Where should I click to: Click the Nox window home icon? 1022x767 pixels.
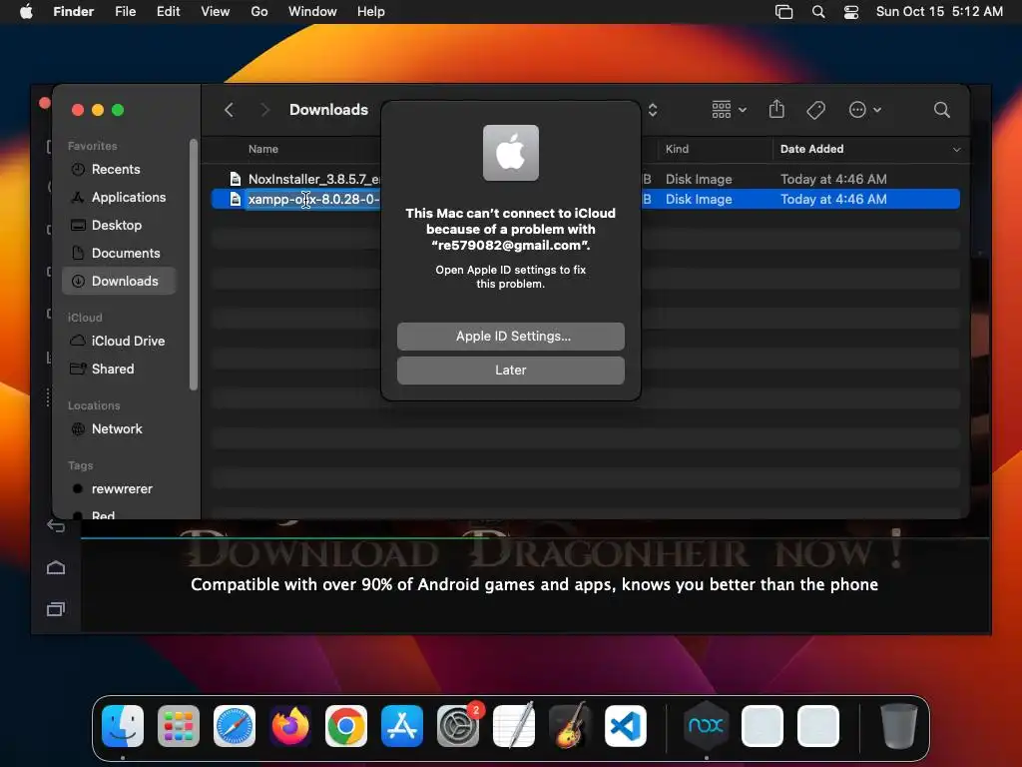pyautogui.click(x=56, y=567)
